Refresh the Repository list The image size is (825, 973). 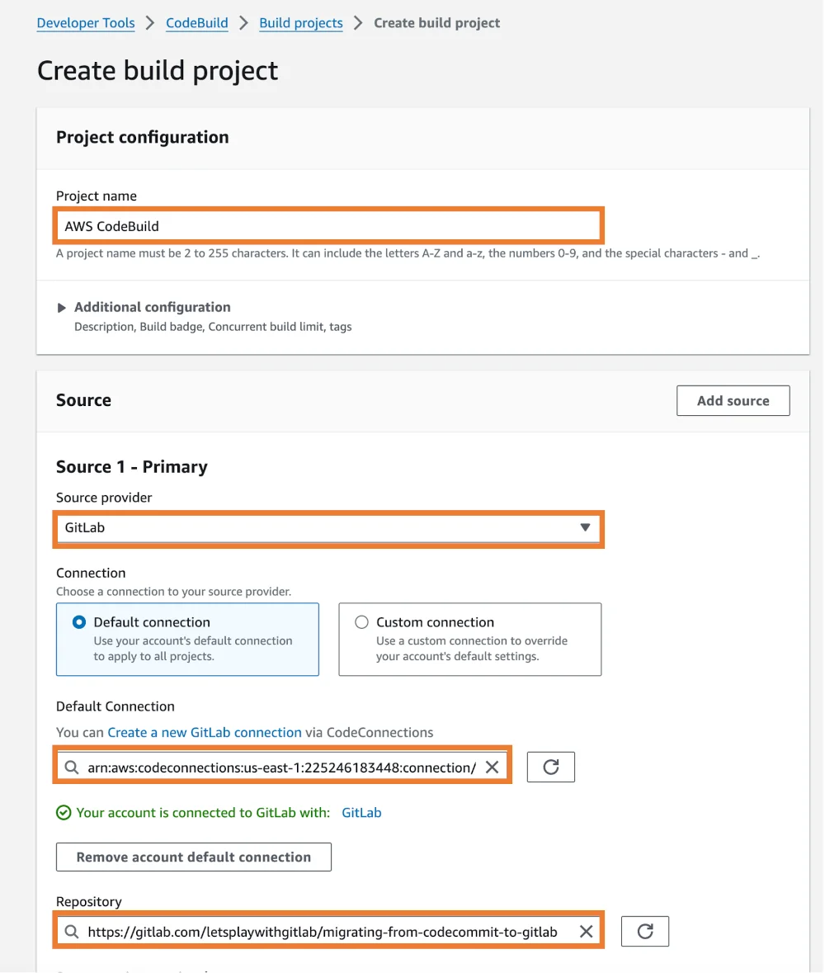(x=644, y=931)
